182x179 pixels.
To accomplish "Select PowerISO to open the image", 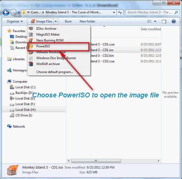I will click(x=59, y=46).
